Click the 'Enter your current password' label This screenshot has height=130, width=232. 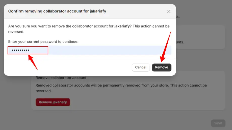(43, 41)
